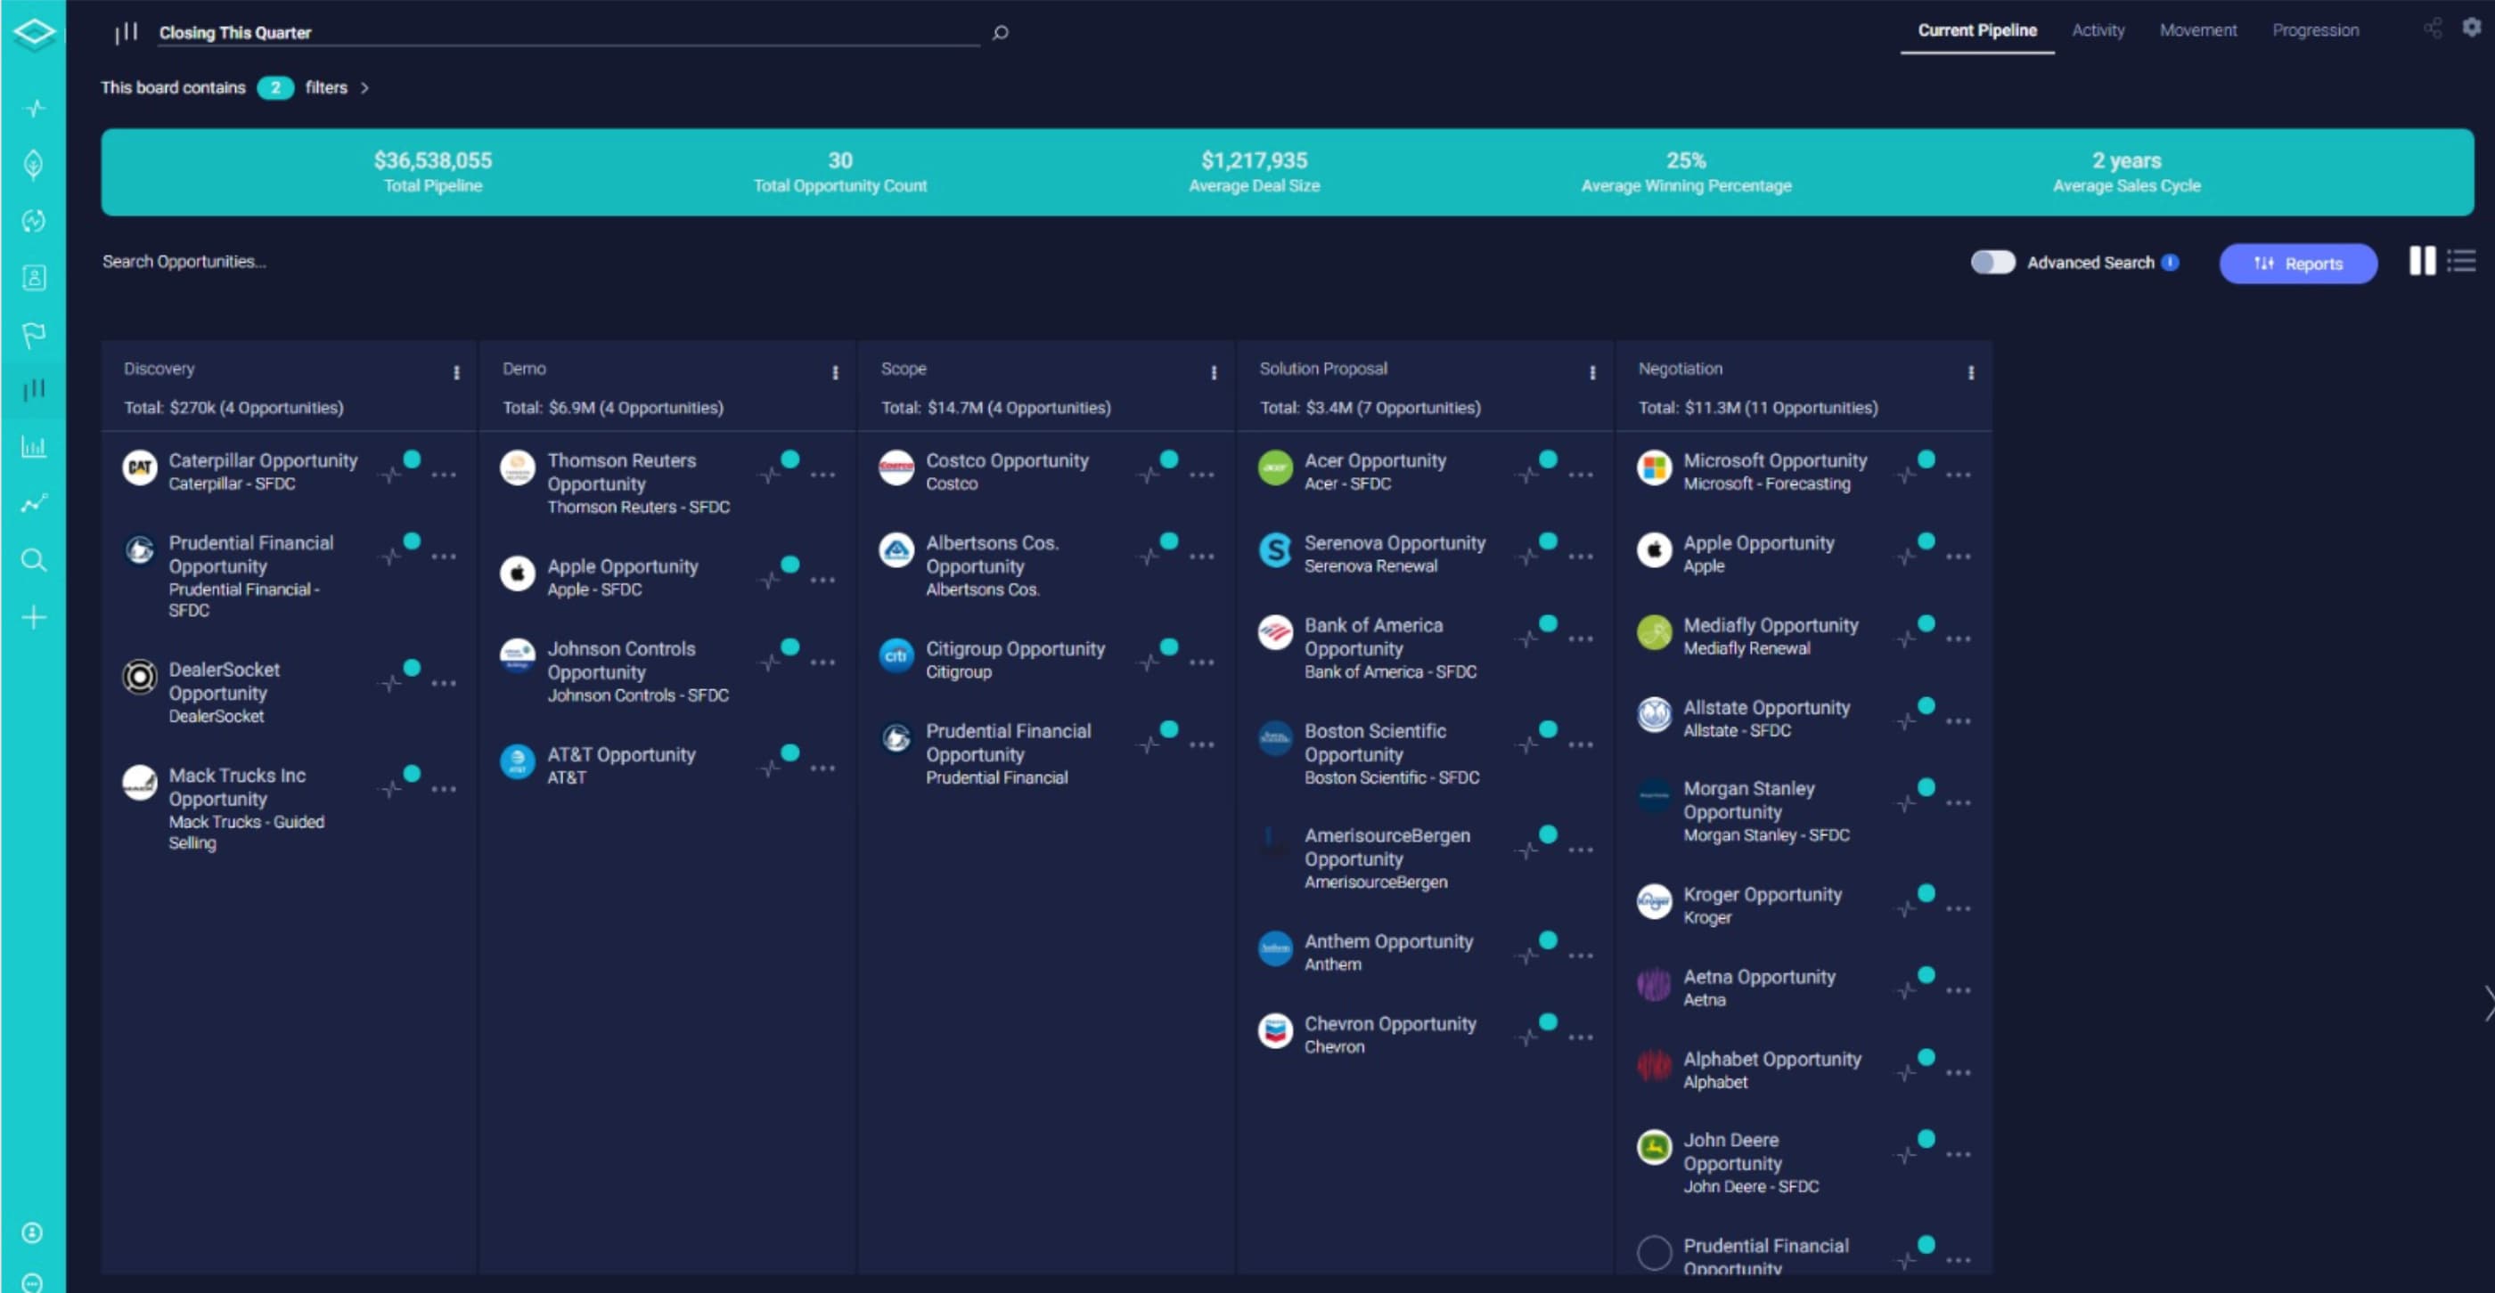The image size is (2495, 1293).
Task: Open bar chart icon in sidebar
Action: [x=34, y=446]
